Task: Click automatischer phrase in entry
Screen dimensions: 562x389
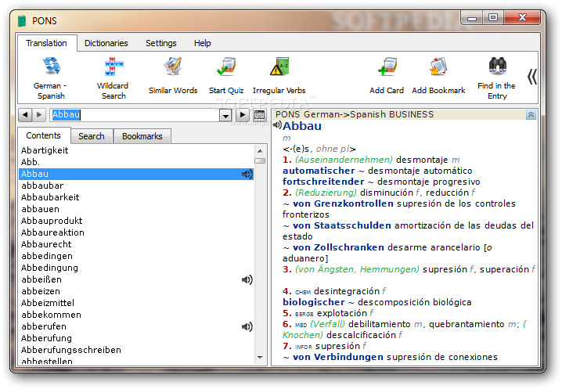Action: pyautogui.click(x=319, y=171)
